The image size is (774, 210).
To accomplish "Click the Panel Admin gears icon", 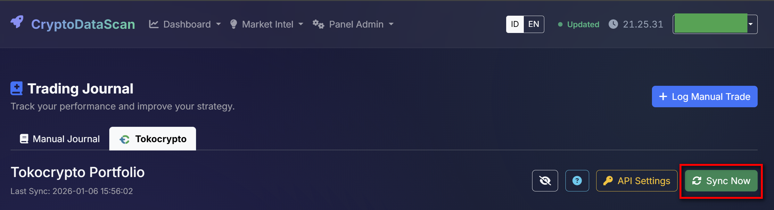I will [x=318, y=24].
